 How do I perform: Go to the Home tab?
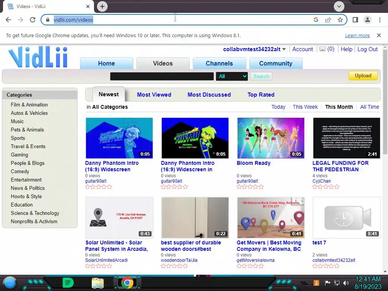point(106,63)
